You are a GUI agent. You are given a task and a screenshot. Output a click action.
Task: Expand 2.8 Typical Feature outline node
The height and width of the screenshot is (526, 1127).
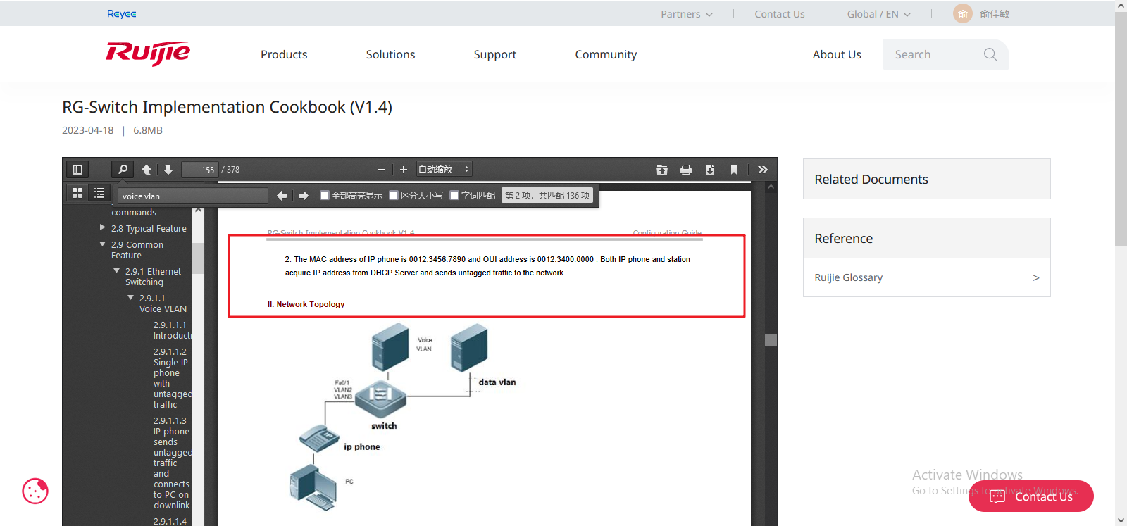pos(103,227)
